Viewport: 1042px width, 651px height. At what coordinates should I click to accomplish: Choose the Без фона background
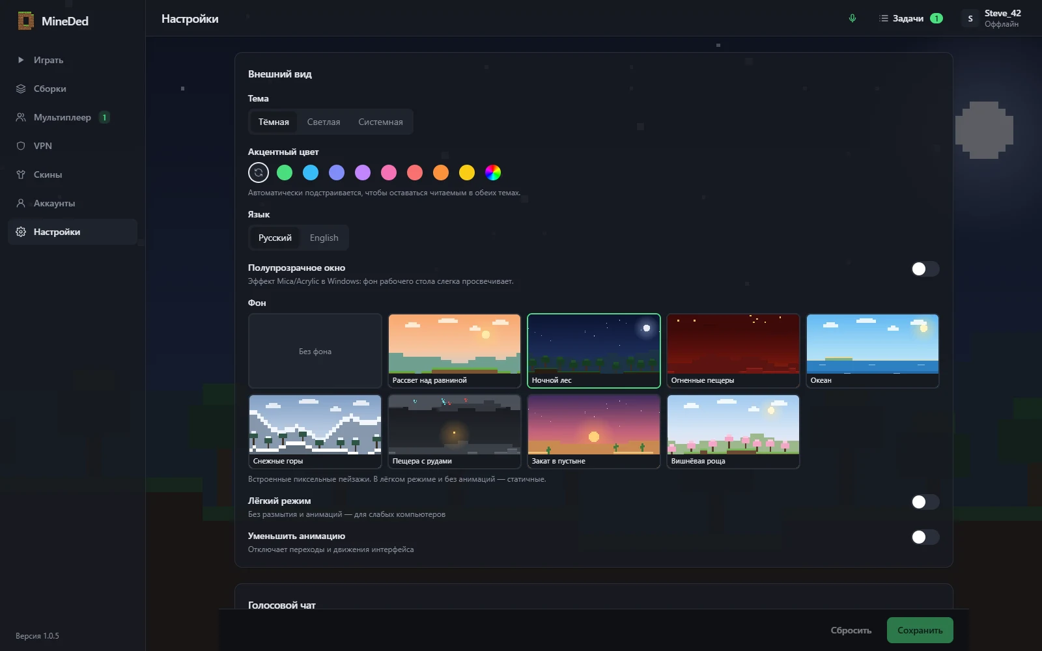pyautogui.click(x=315, y=351)
